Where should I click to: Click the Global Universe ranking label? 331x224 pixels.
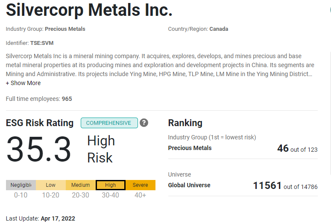click(x=189, y=185)
